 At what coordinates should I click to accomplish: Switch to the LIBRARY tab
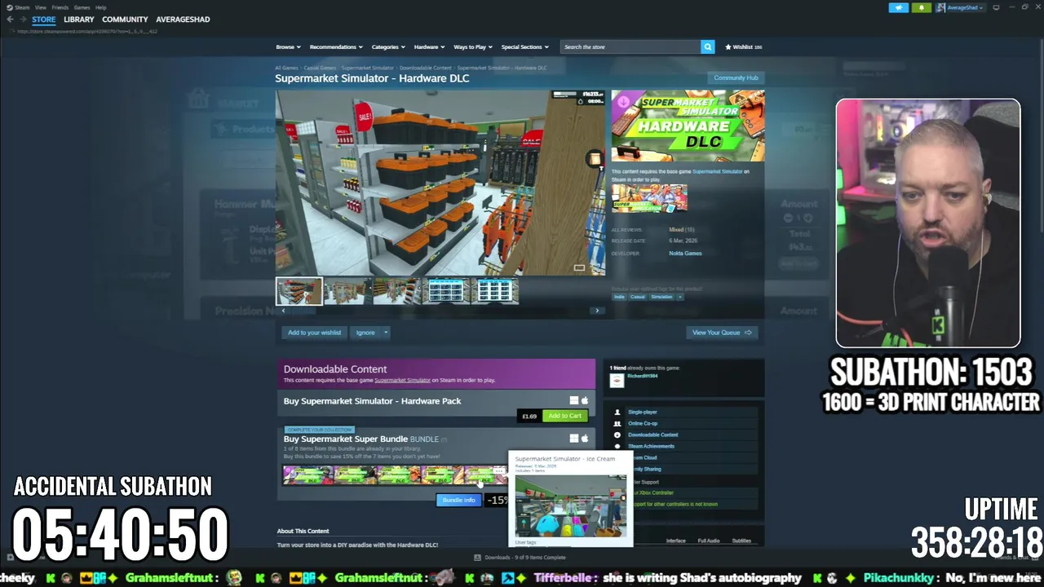coord(79,20)
